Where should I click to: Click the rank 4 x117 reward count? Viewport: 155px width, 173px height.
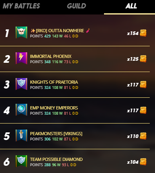tap(133, 111)
